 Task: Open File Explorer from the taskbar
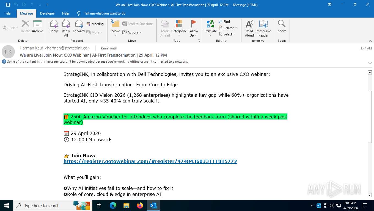pos(126,206)
